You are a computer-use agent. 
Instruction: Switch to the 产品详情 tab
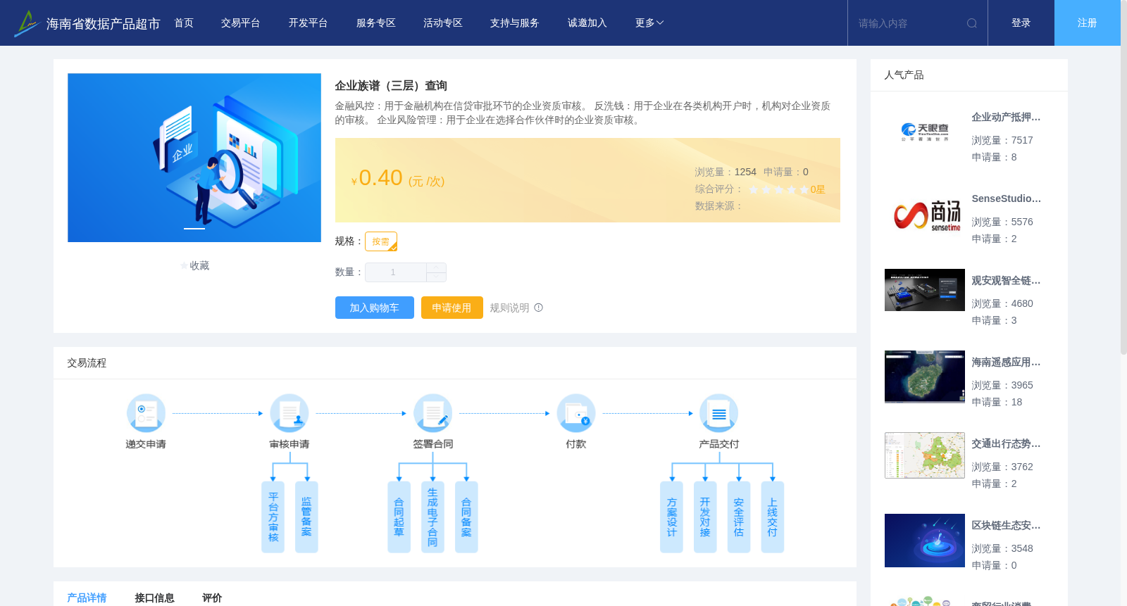pos(87,598)
